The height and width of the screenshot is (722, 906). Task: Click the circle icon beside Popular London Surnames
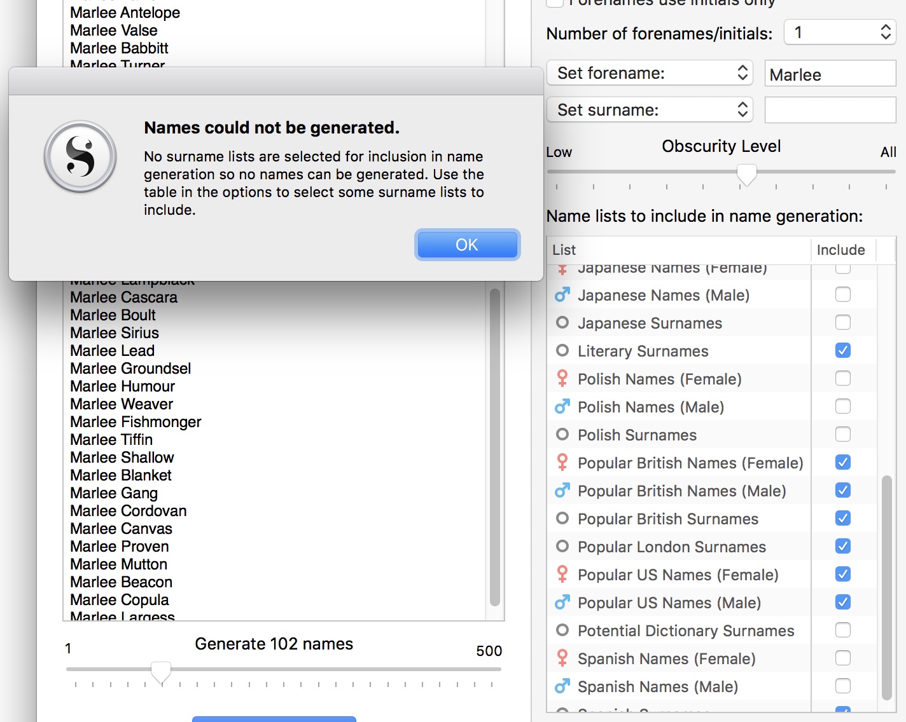[562, 547]
